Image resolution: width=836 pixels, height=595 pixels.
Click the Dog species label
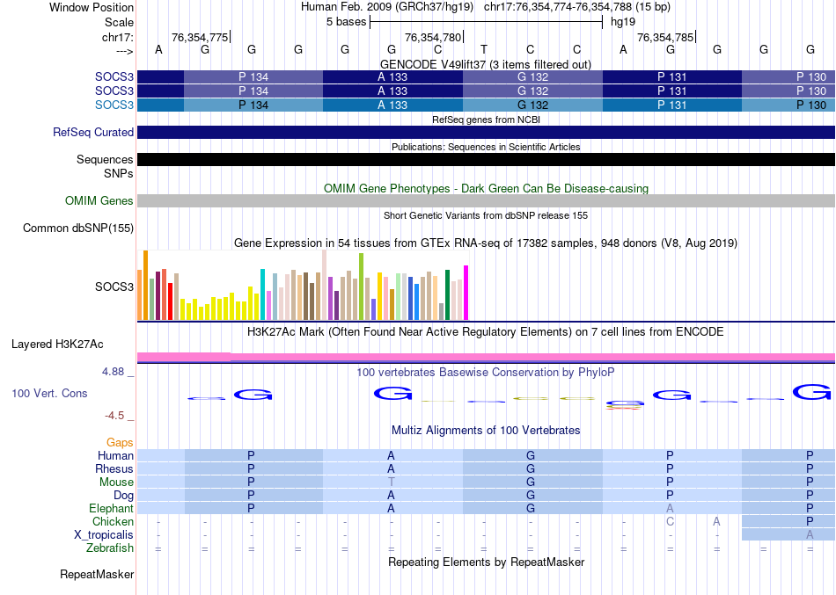click(124, 496)
